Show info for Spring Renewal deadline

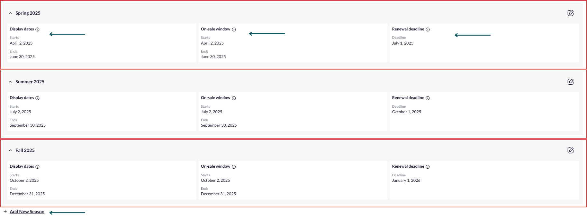coord(428,29)
